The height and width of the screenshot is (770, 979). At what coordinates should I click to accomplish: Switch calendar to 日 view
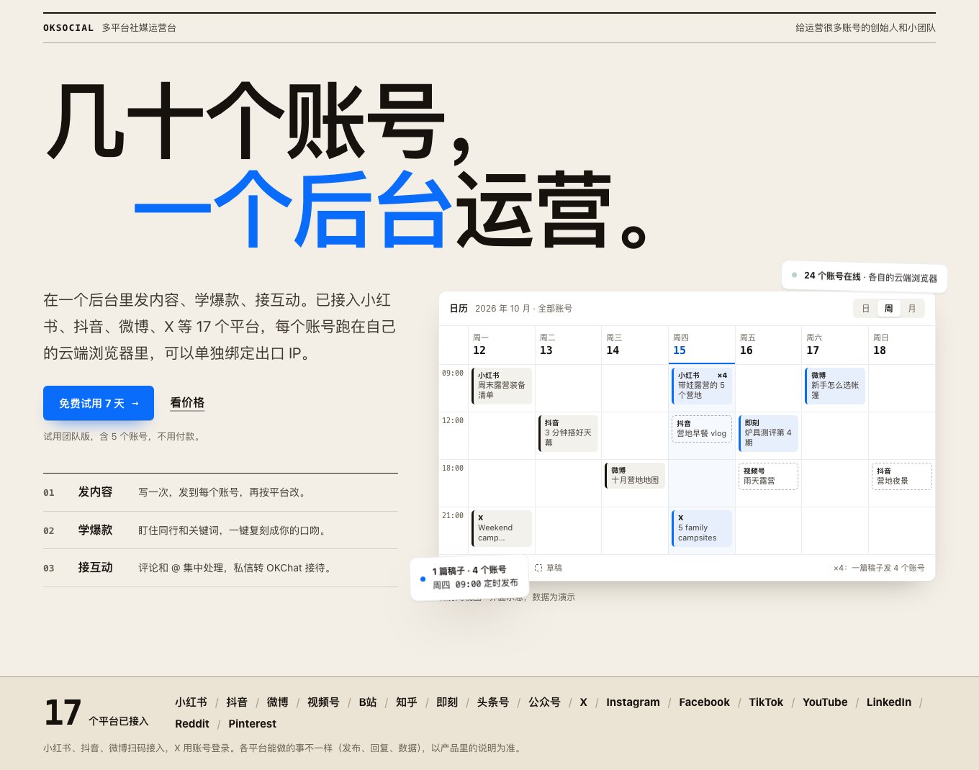point(866,309)
